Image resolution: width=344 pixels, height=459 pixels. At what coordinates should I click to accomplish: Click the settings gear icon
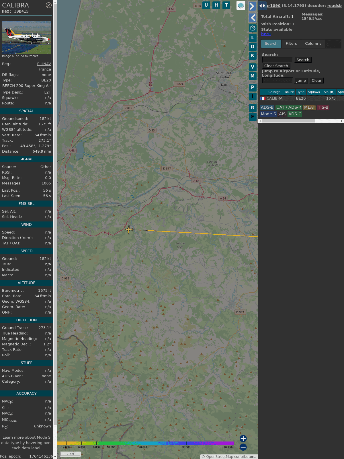253,28
